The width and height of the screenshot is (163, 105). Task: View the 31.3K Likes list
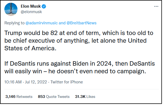coord(85,97)
